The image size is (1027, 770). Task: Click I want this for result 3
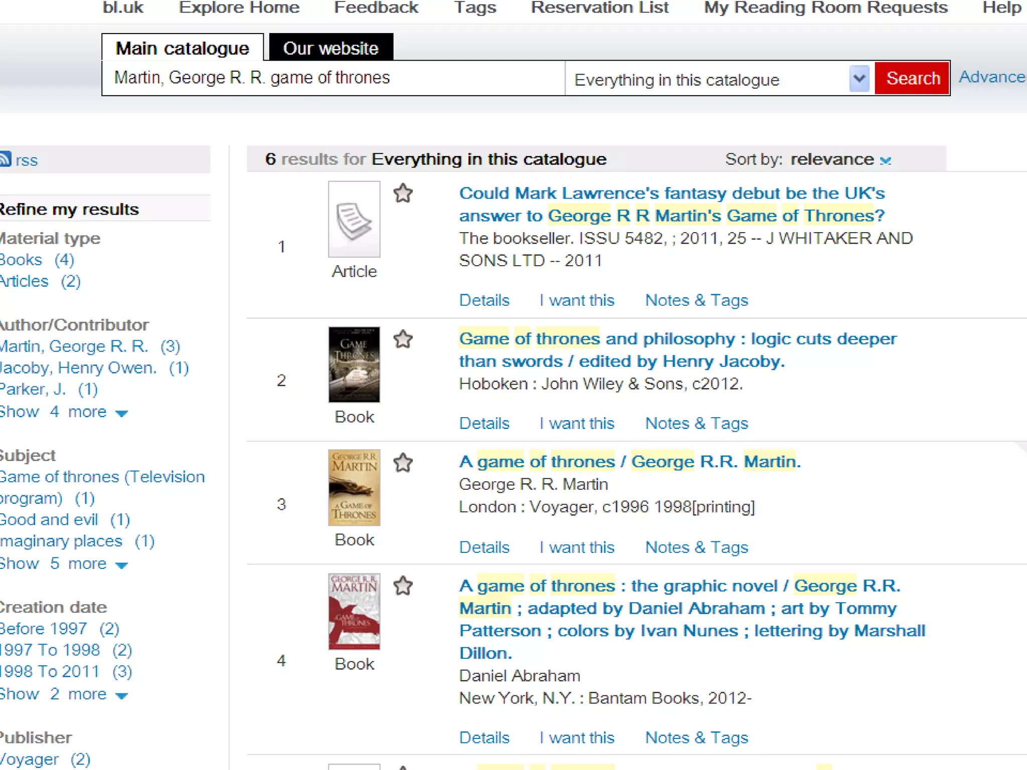(577, 547)
